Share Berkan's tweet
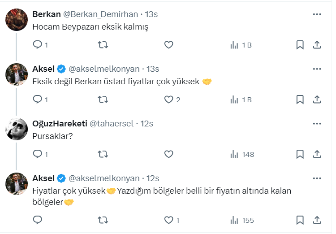 pyautogui.click(x=316, y=45)
